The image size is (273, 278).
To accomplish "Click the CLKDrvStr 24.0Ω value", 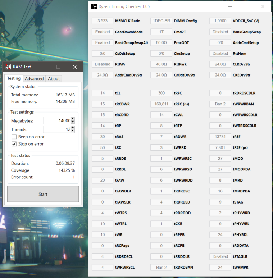I will (220, 64).
